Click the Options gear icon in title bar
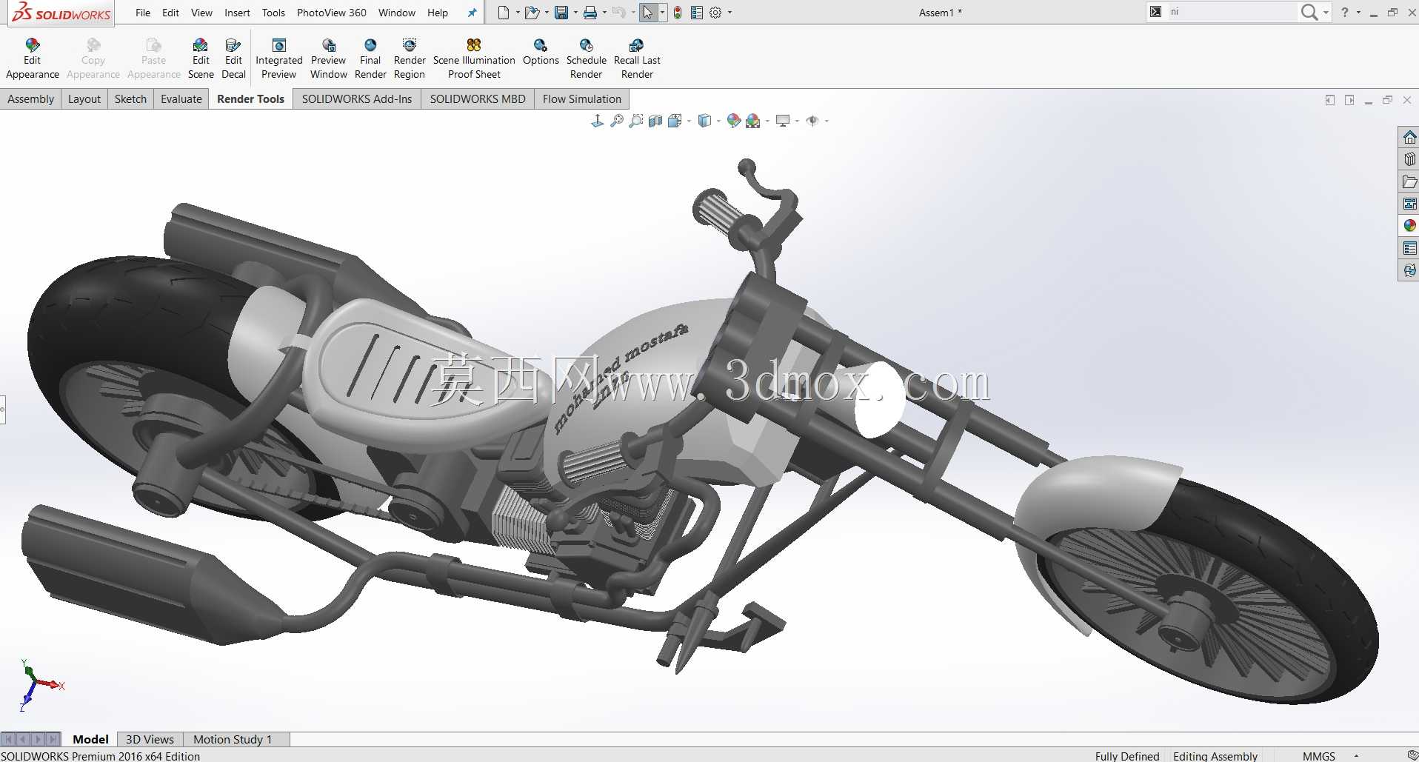This screenshot has width=1419, height=762. coord(715,13)
